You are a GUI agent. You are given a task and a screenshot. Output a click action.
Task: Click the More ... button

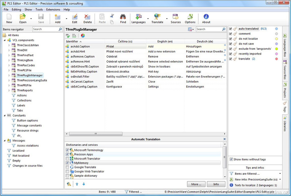tap(196, 184)
